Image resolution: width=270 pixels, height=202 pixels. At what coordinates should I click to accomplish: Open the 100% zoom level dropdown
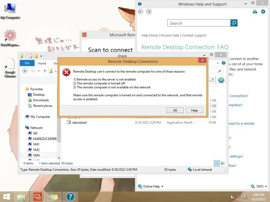259,186
